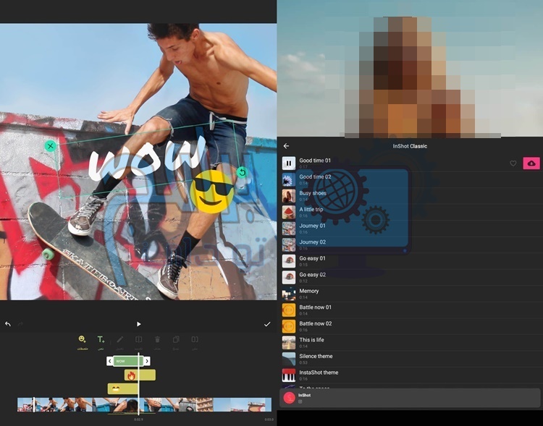
Task: Confirm edits with the checkmark icon
Action: [x=267, y=324]
